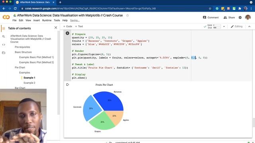Open the Tools menu

point(57,20)
